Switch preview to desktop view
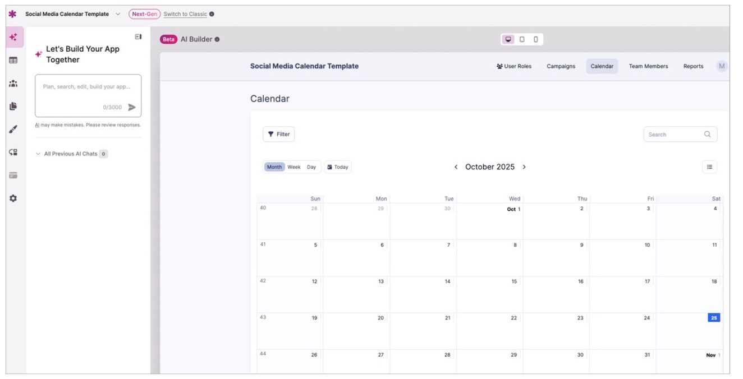The image size is (743, 379). click(x=508, y=39)
